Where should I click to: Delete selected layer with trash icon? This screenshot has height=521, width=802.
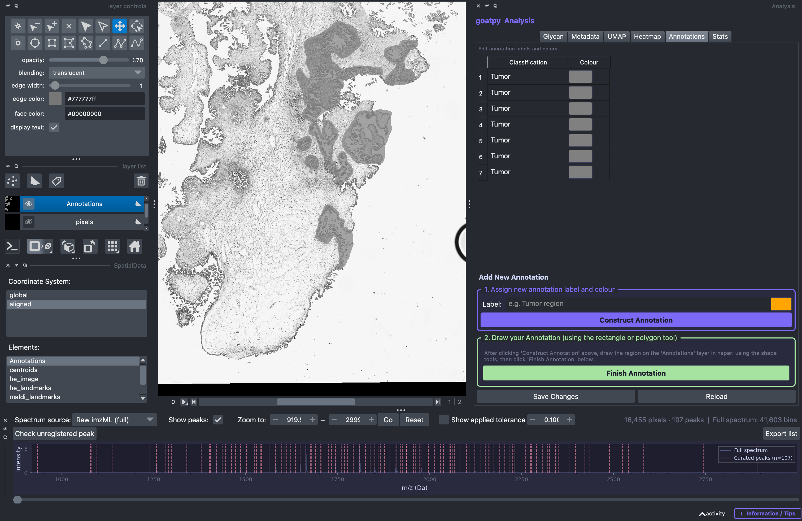click(141, 181)
